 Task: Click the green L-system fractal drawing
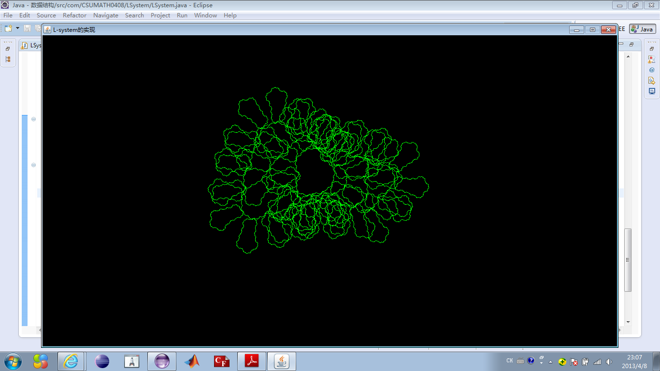(x=318, y=171)
